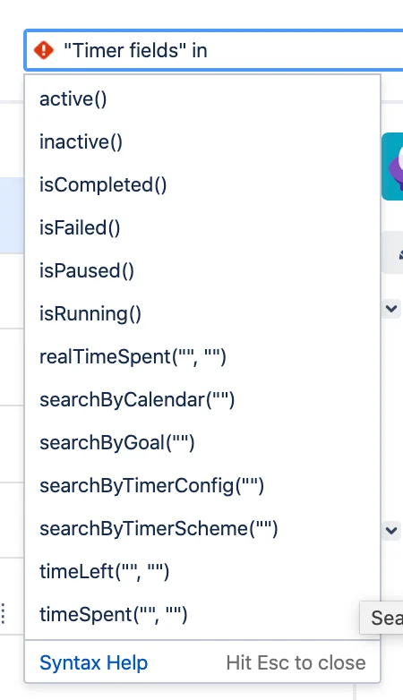
Task: Choose searchByGoal("") from list
Action: (202, 442)
